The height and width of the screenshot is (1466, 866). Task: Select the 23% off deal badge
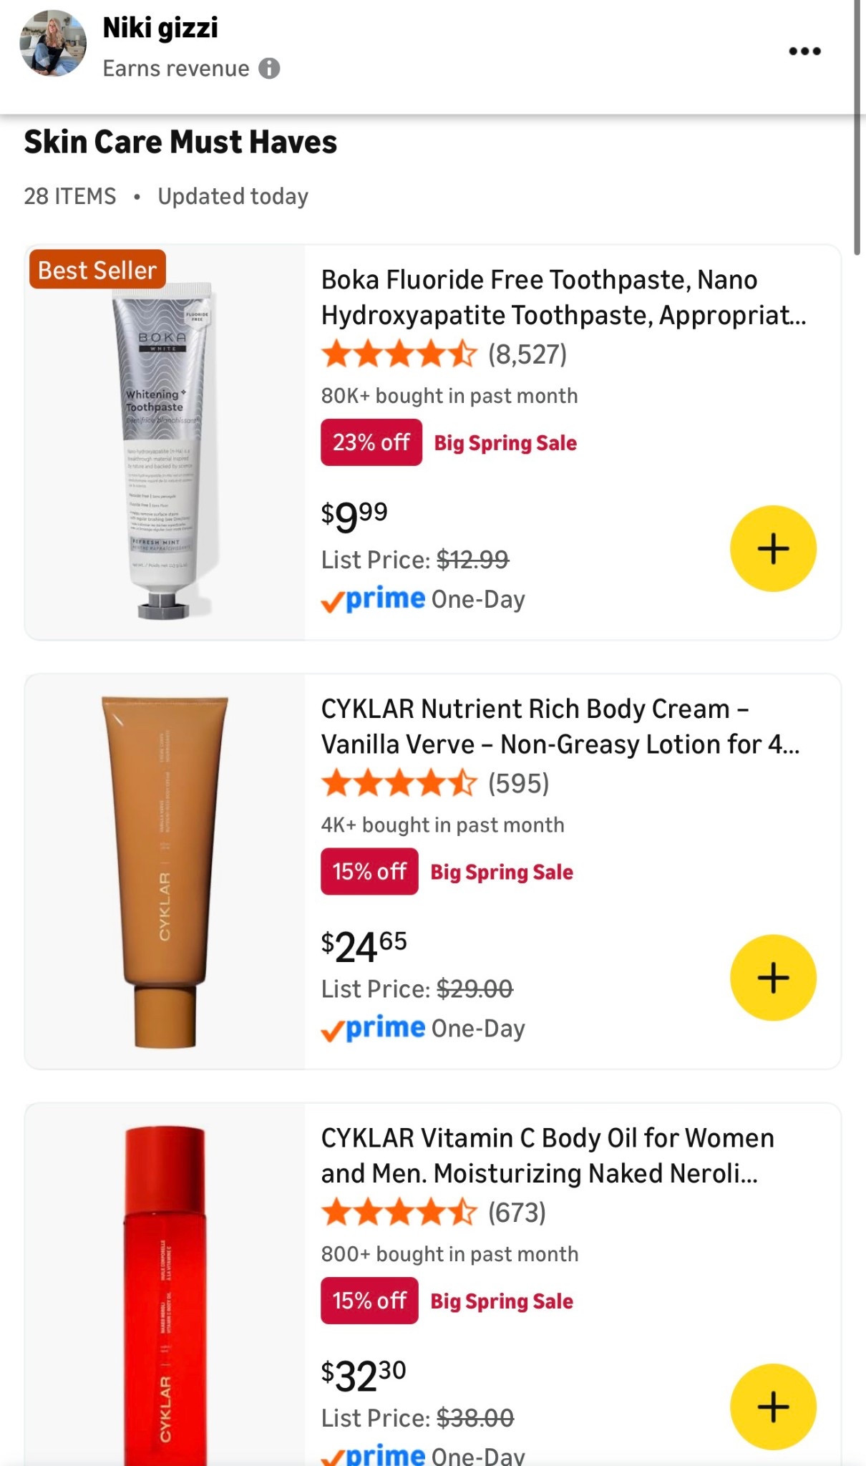click(x=371, y=442)
